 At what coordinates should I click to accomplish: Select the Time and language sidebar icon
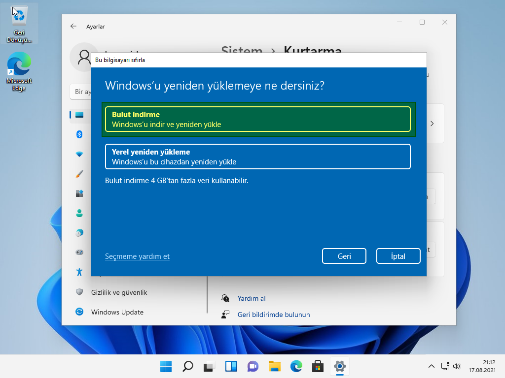click(79, 233)
